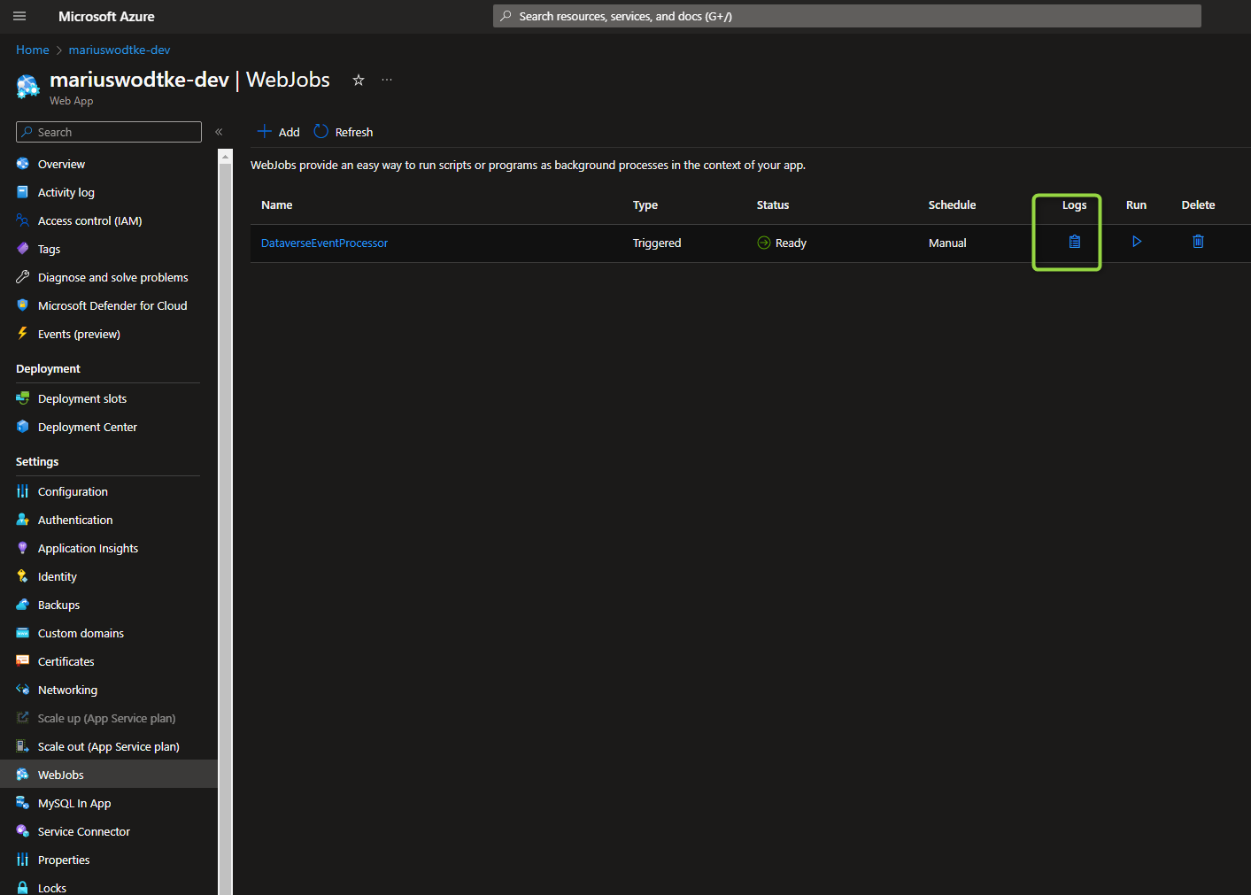Go to Home breadcrumb
This screenshot has width=1251, height=895.
click(33, 50)
